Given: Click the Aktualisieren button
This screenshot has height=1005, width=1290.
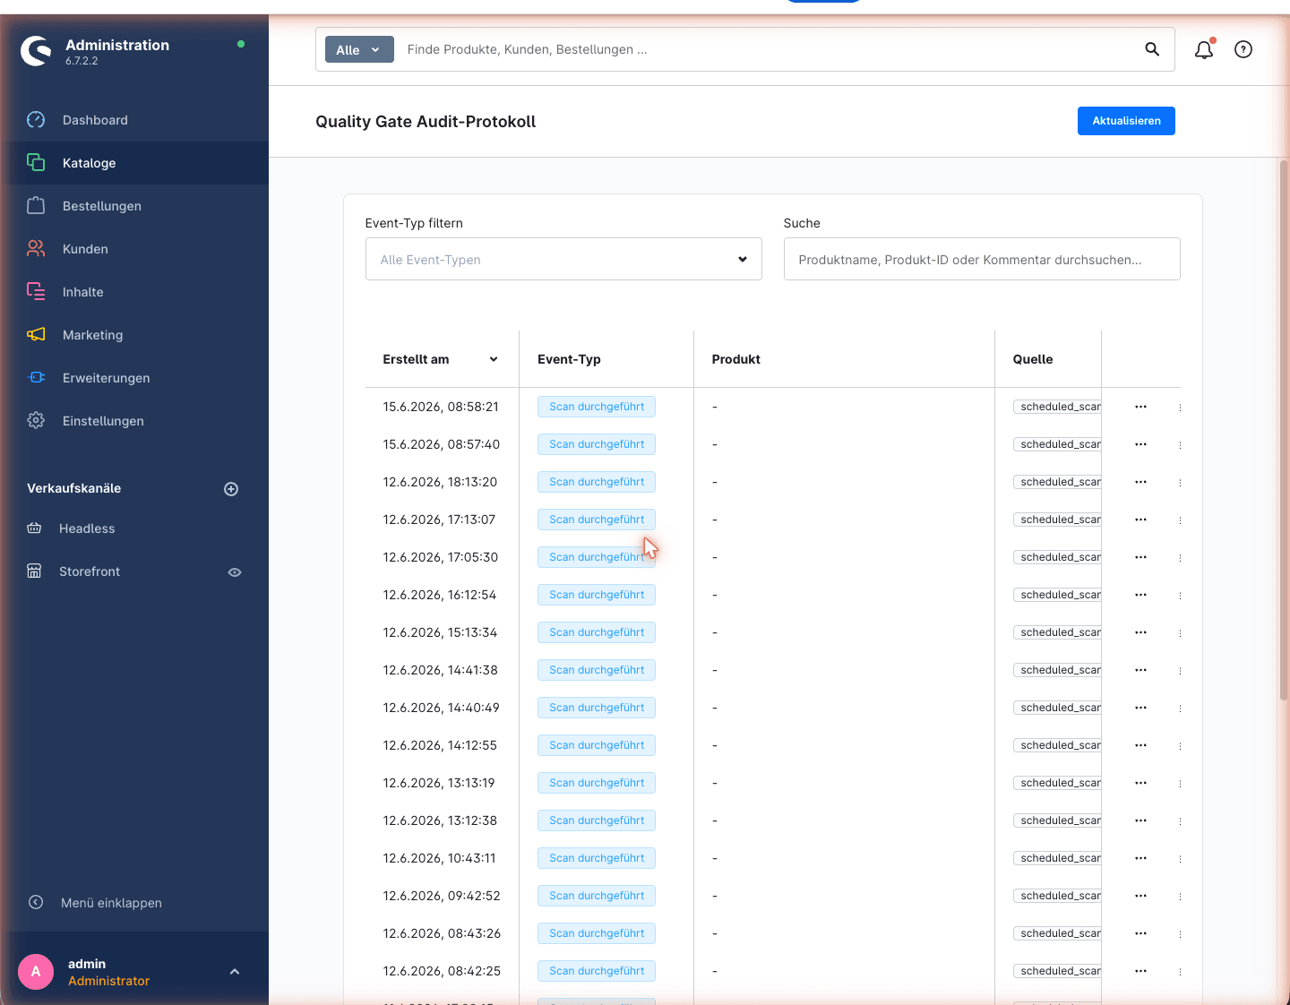Looking at the screenshot, I should (1126, 121).
